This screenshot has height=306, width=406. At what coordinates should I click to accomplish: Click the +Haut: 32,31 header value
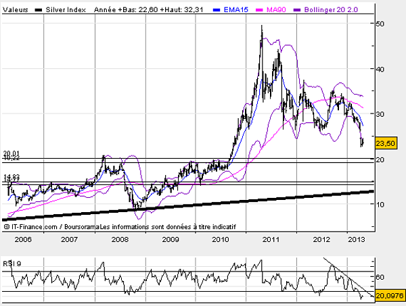(179, 10)
